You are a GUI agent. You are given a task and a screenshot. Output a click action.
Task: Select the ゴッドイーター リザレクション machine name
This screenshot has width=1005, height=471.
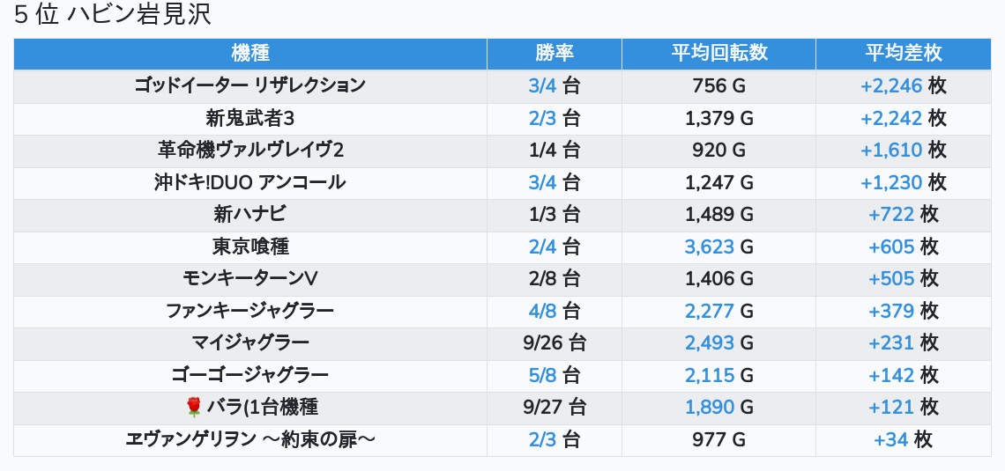tap(250, 85)
